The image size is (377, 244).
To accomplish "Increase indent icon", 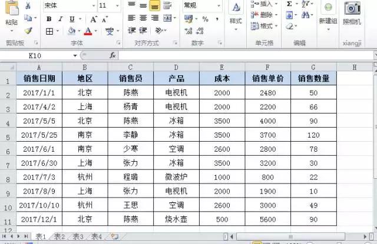I will [143, 31].
